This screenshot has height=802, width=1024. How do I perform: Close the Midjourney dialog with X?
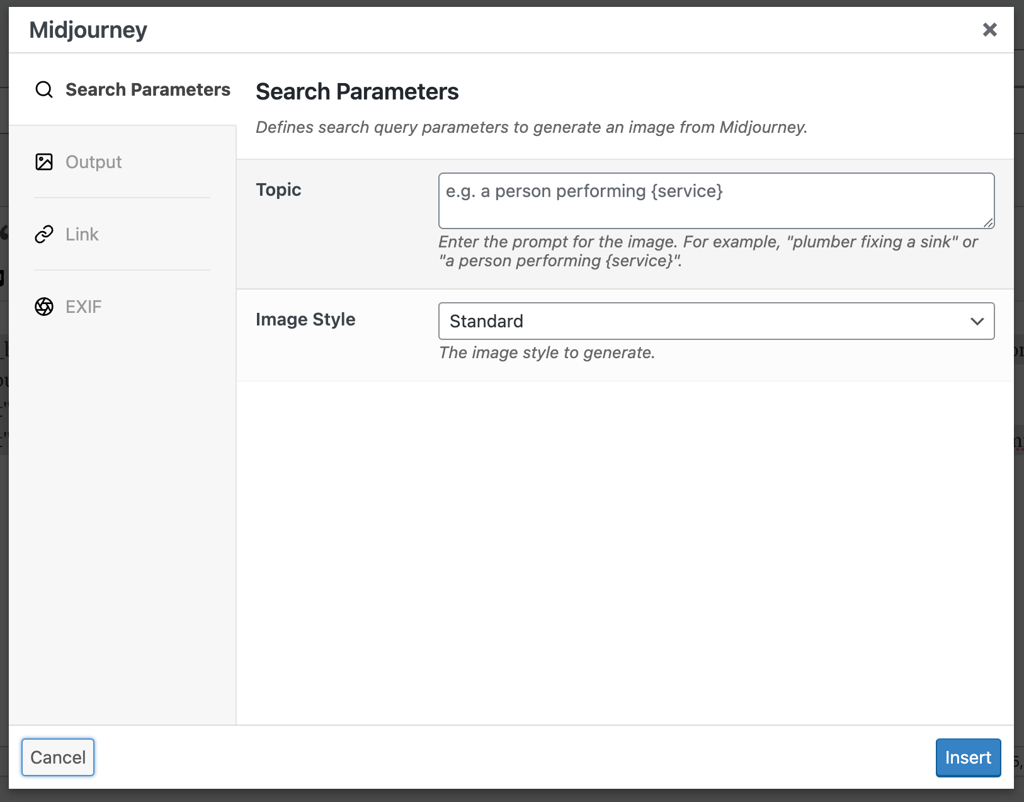coord(990,30)
